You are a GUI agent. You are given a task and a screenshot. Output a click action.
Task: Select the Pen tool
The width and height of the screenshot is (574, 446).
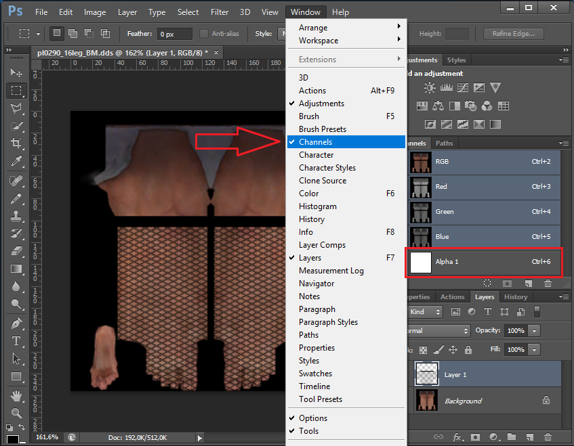point(16,324)
